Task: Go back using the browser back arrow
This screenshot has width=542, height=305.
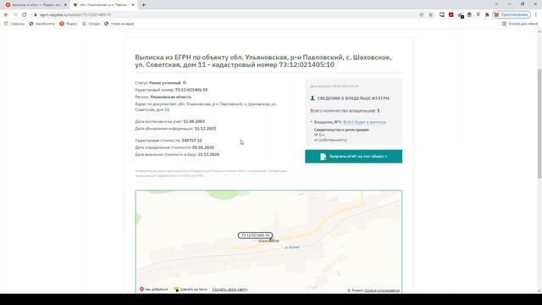Action: coord(6,15)
